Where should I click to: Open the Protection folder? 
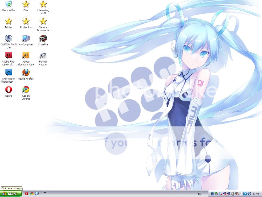[26, 22]
